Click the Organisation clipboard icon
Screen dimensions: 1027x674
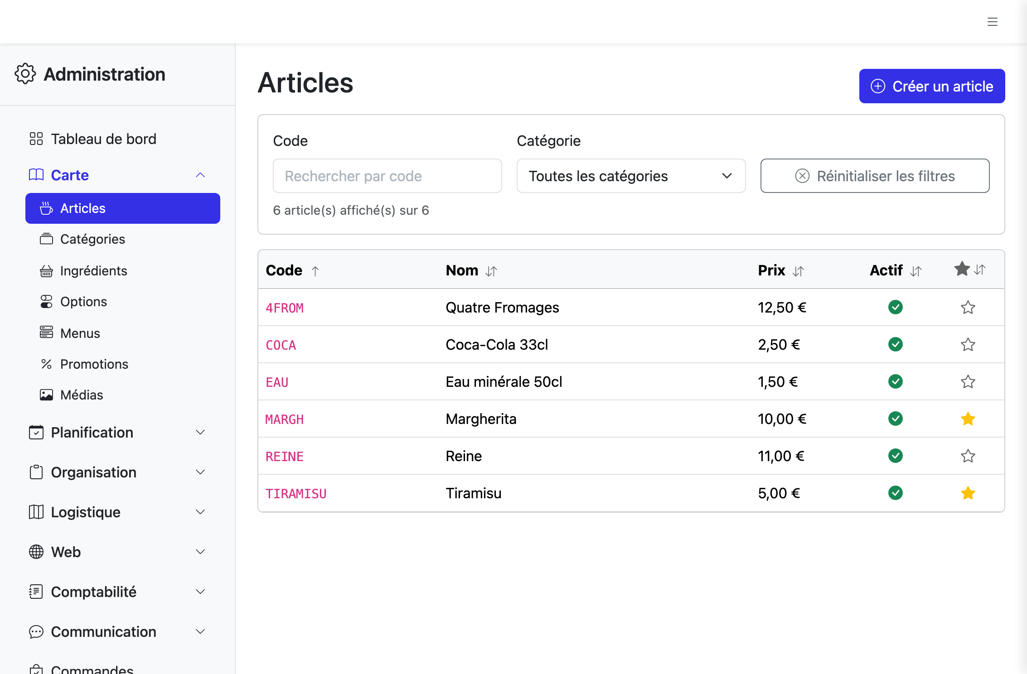pyautogui.click(x=36, y=472)
